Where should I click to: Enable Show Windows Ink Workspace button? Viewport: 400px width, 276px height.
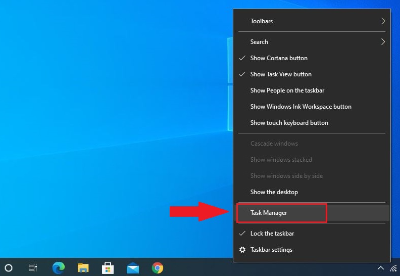coord(312,107)
